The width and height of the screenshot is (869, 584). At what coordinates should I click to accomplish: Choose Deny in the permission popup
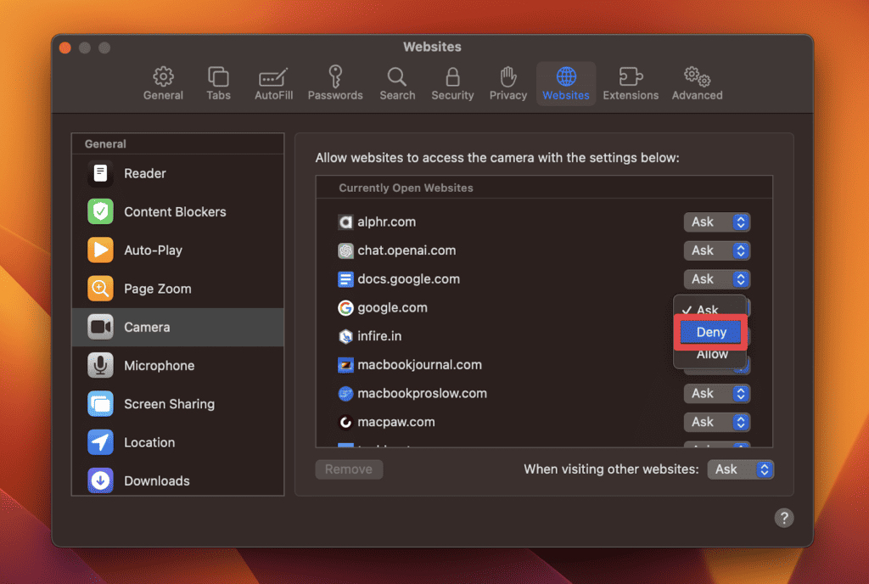click(710, 332)
